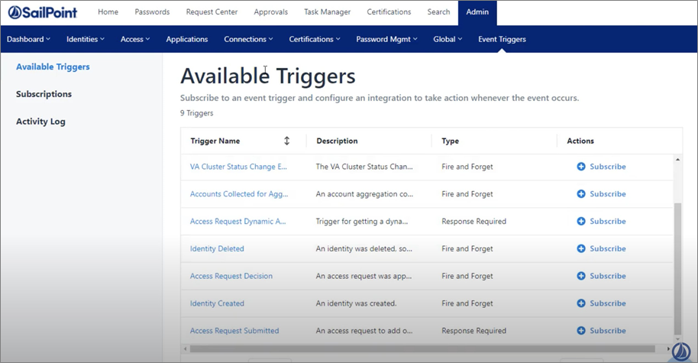698x363 pixels.
Task: Click the Type column header
Action: tap(450, 141)
